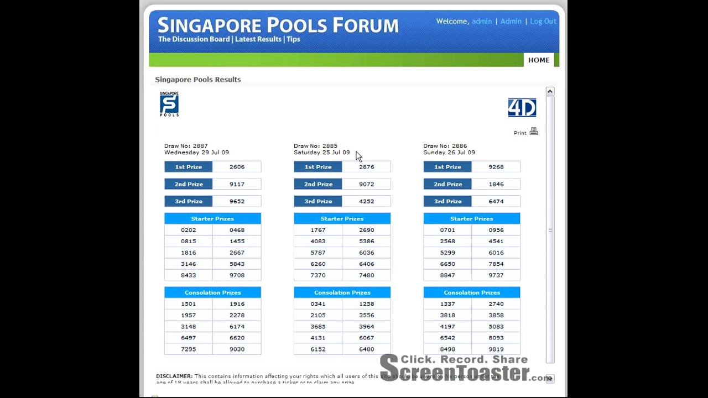The image size is (708, 398).
Task: Select the 1st prize number 2876
Action: tap(366, 167)
